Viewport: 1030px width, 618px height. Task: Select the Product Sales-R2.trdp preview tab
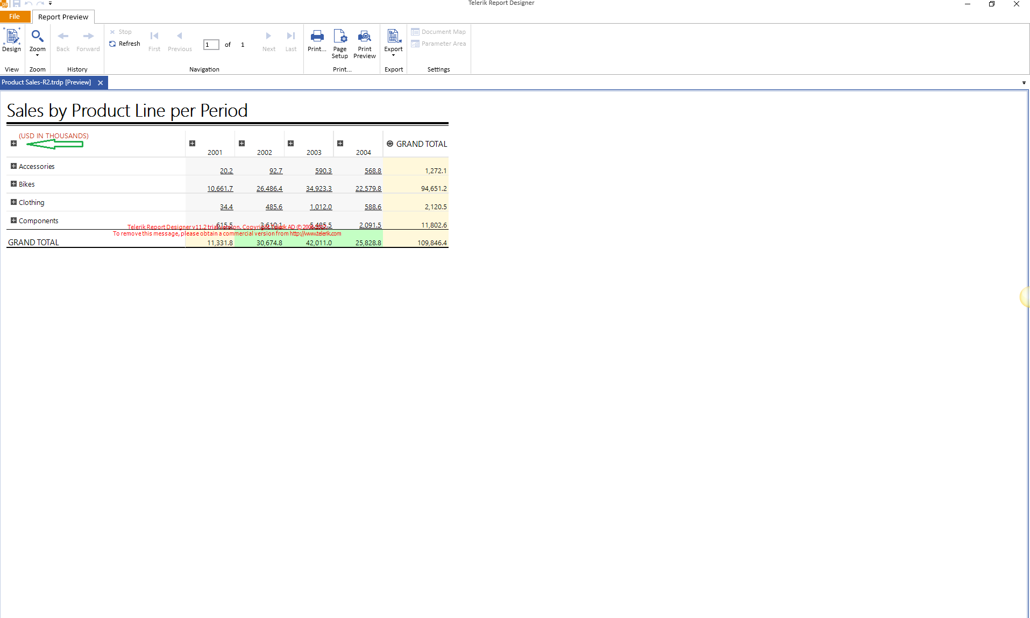coord(46,82)
